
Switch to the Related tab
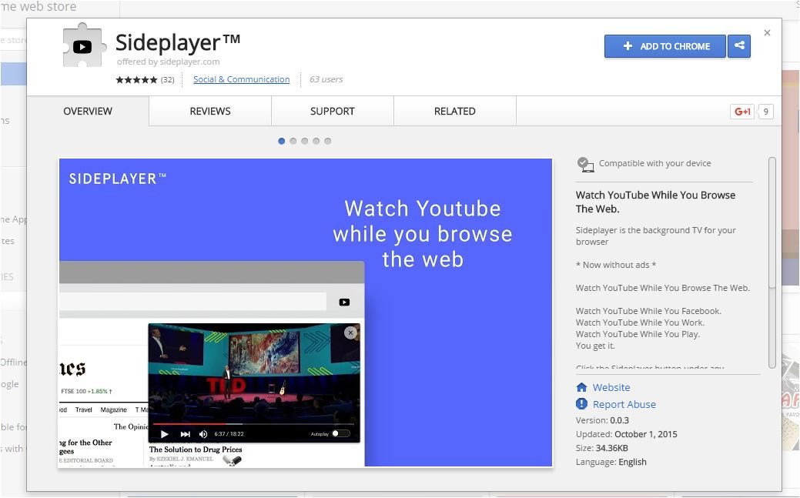455,112
